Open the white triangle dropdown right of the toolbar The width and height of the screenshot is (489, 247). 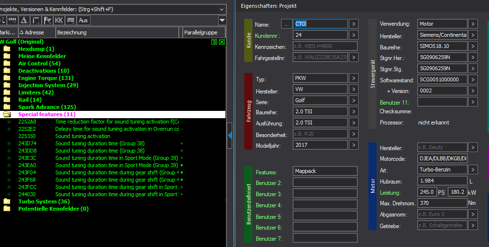tap(222, 20)
